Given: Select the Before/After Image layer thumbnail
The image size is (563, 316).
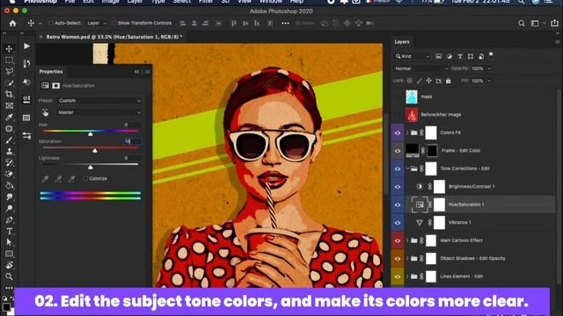Looking at the screenshot, I should click(x=412, y=115).
